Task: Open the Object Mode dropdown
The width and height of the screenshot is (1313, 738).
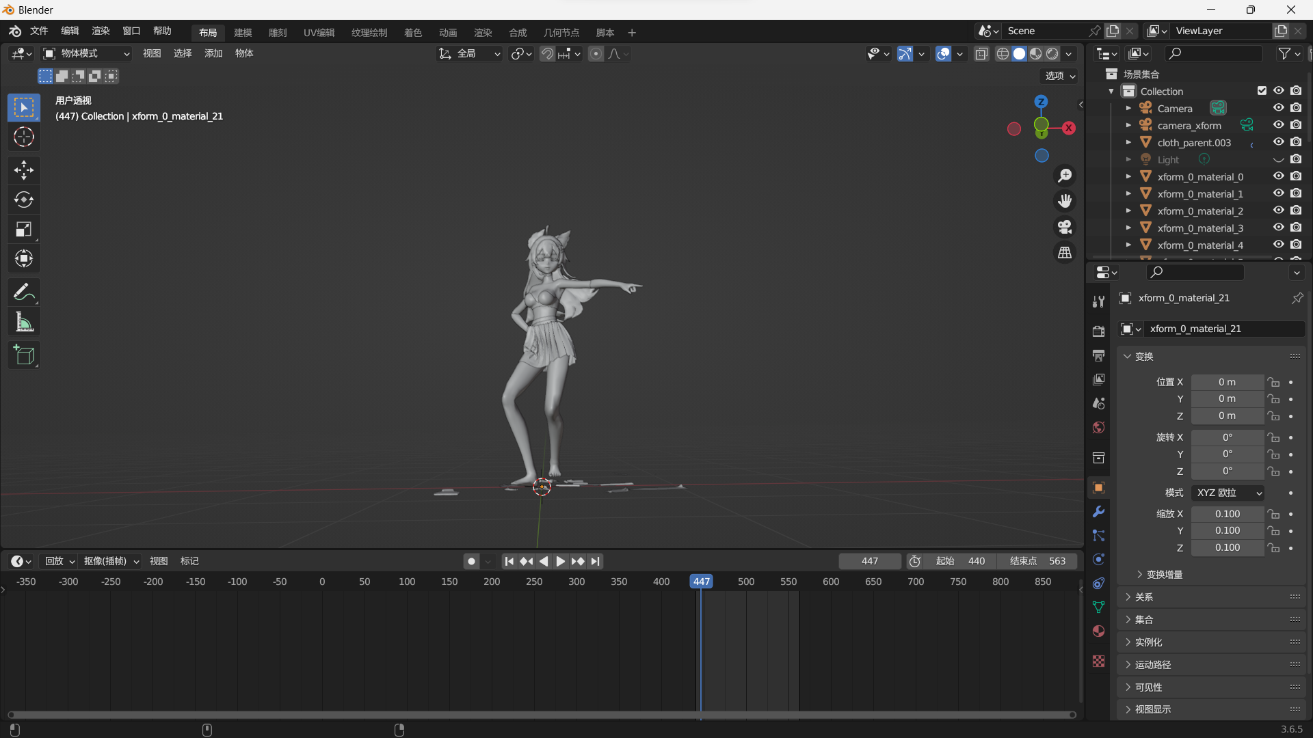Action: point(86,53)
